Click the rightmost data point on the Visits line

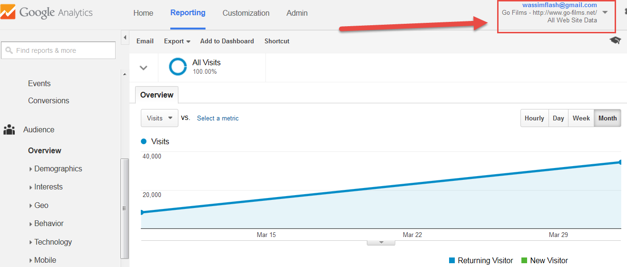tap(620, 162)
